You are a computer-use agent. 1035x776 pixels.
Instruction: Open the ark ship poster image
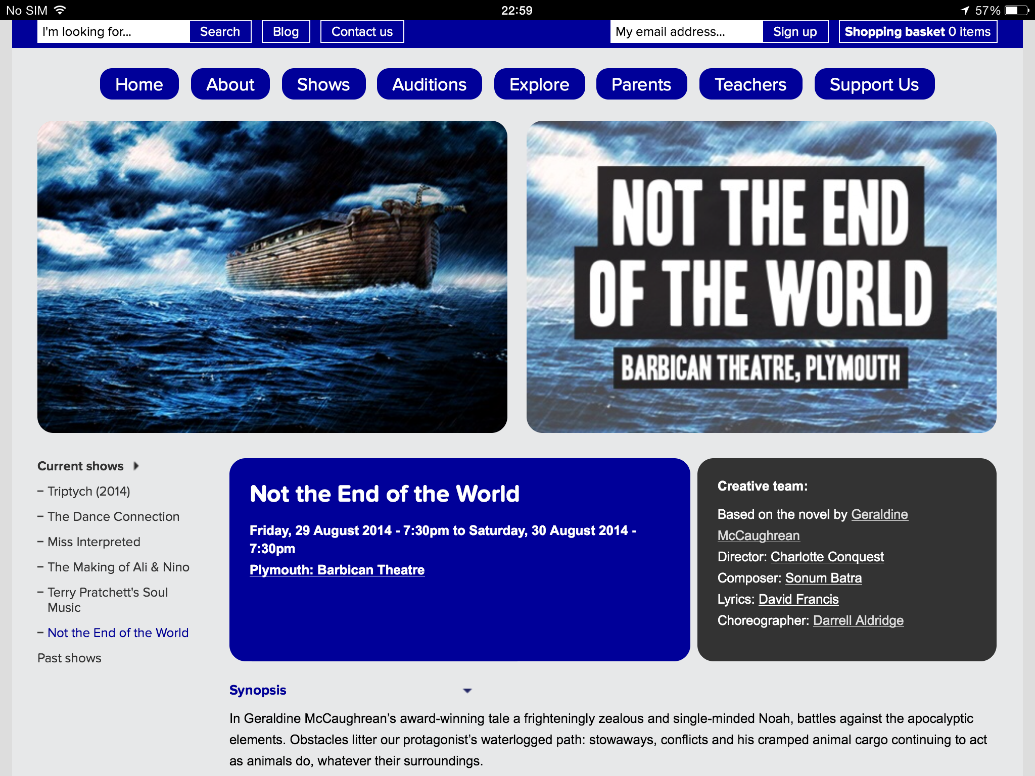(272, 277)
